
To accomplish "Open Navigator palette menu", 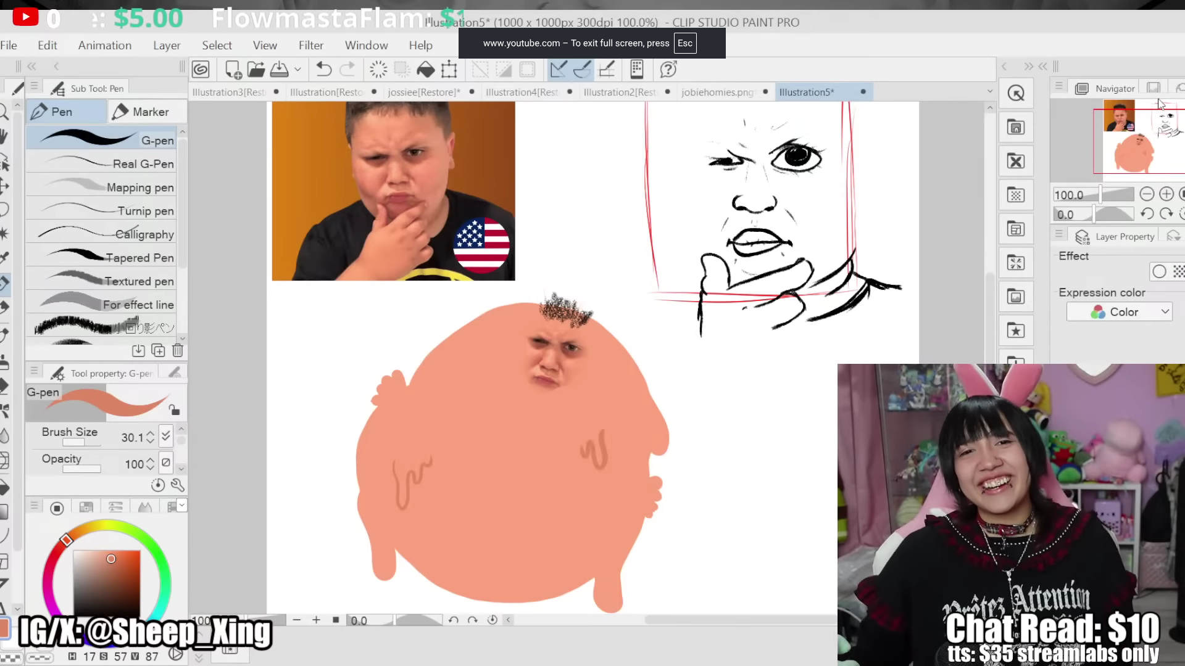I will click(1059, 86).
